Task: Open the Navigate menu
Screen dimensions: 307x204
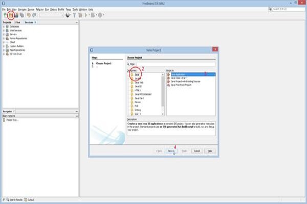Action: click(22, 9)
